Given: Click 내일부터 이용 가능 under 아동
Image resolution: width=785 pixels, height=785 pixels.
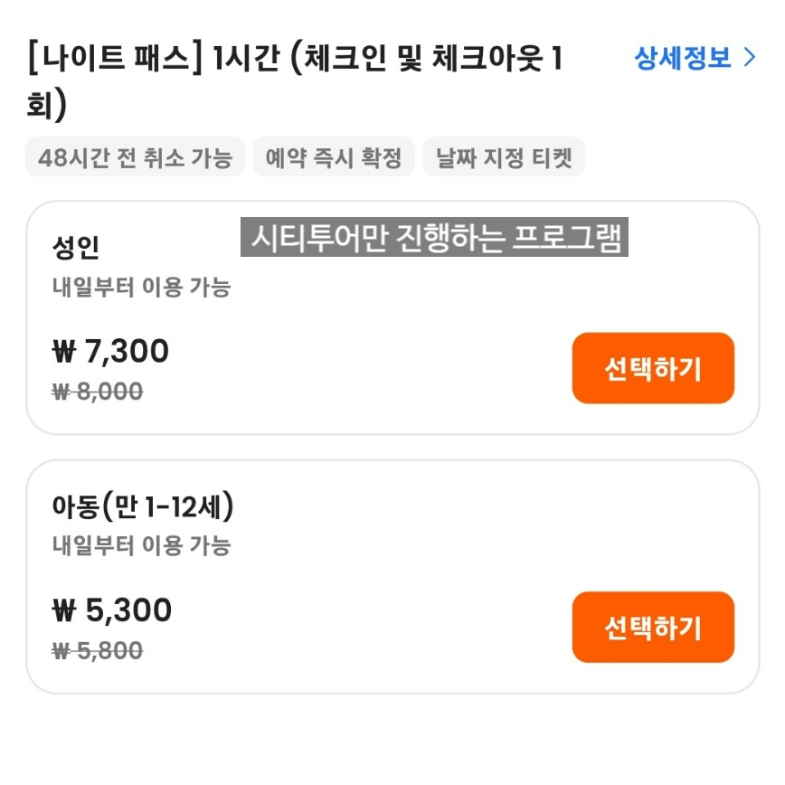Looking at the screenshot, I should coord(141,545).
